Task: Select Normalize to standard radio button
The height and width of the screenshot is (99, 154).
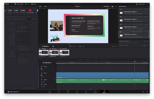Action: (x=18, y=48)
